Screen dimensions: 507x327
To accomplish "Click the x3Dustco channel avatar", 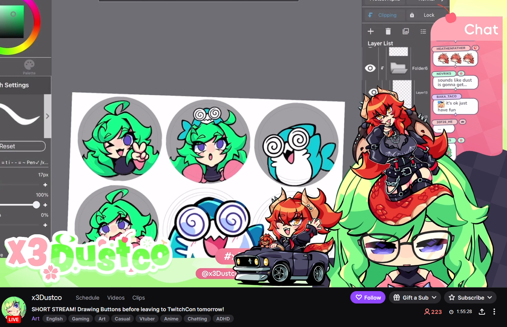I will click(14, 309).
